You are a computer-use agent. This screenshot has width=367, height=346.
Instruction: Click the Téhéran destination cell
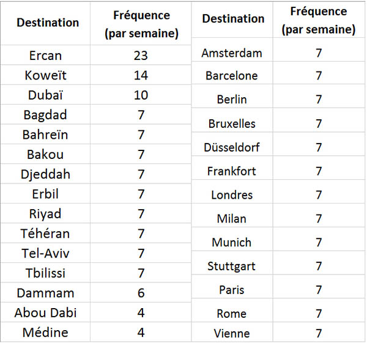(x=46, y=234)
